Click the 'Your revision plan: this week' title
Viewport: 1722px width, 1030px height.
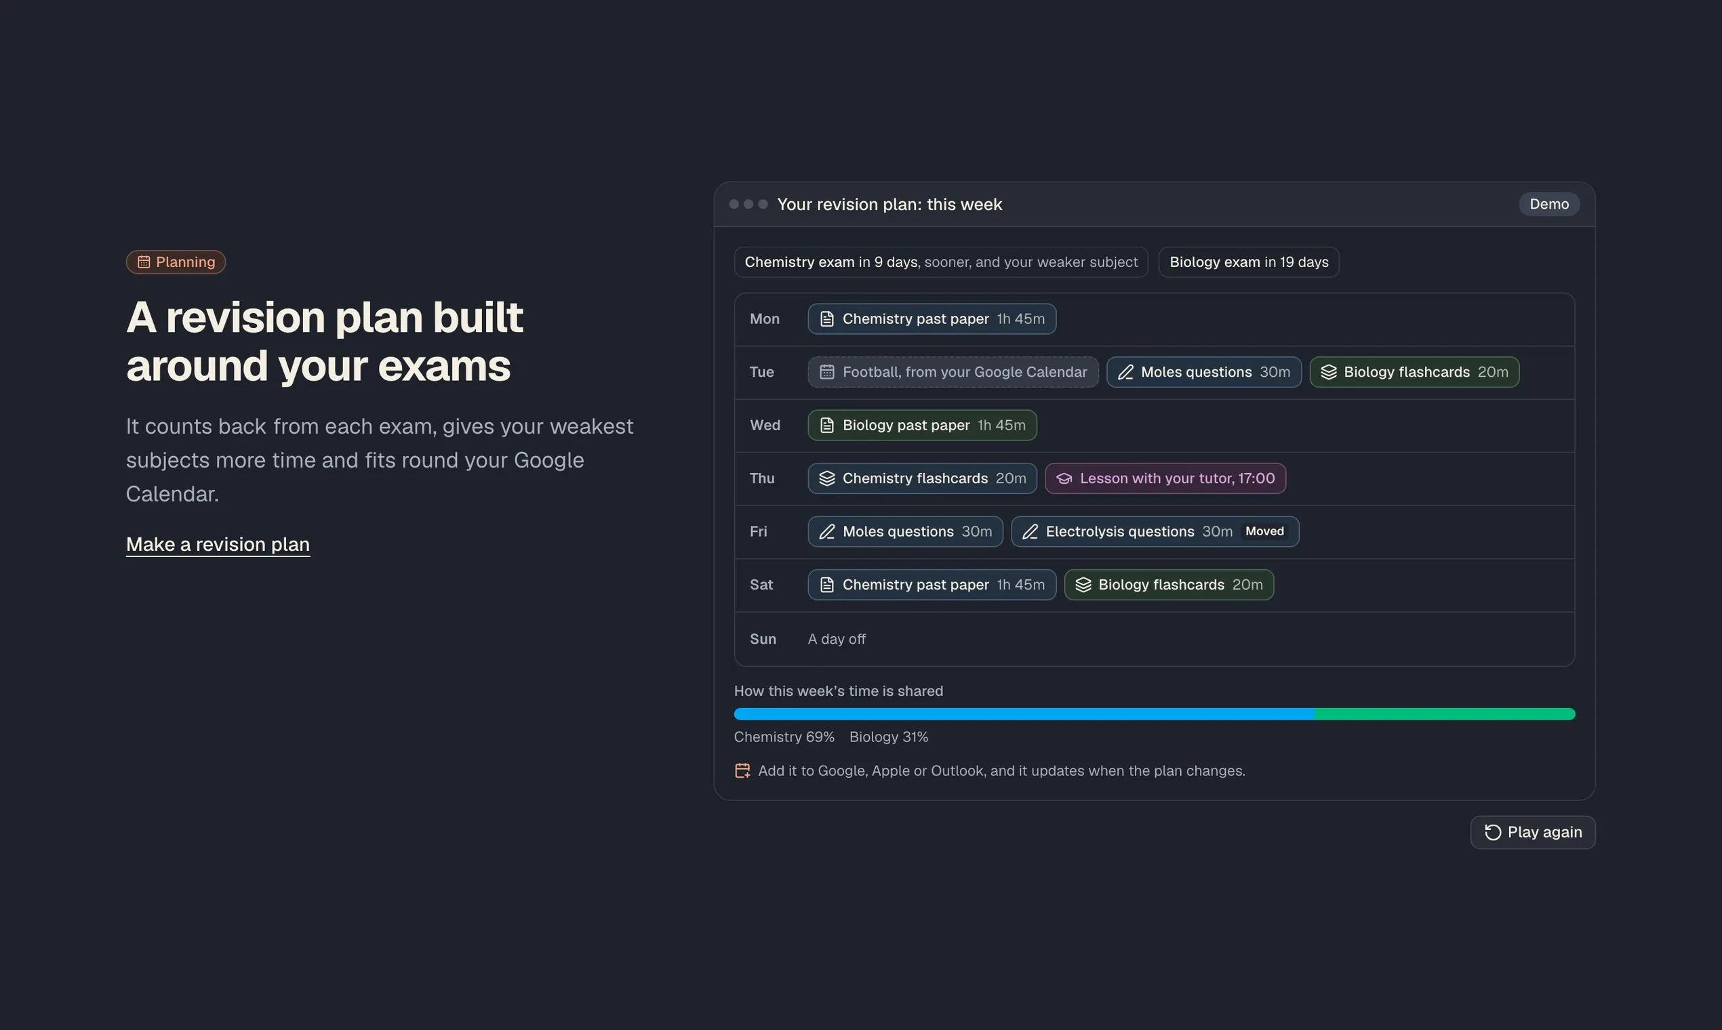tap(889, 204)
